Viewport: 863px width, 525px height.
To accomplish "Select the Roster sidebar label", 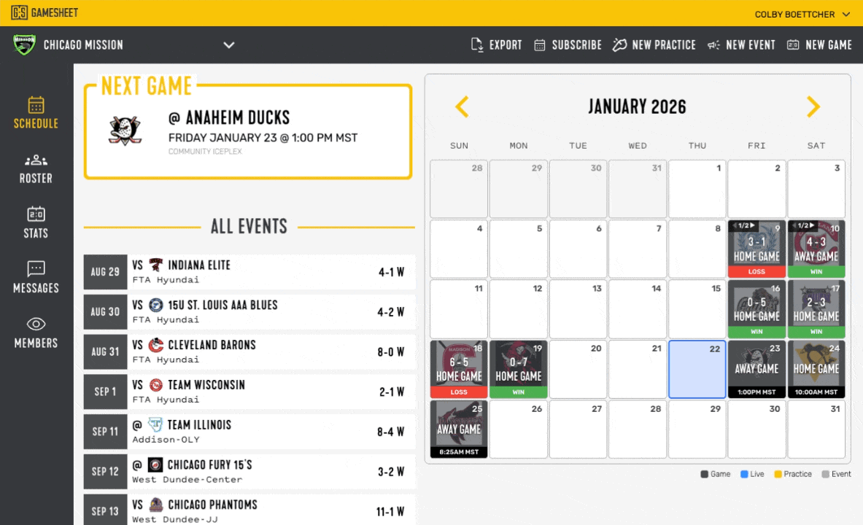I will [x=36, y=179].
